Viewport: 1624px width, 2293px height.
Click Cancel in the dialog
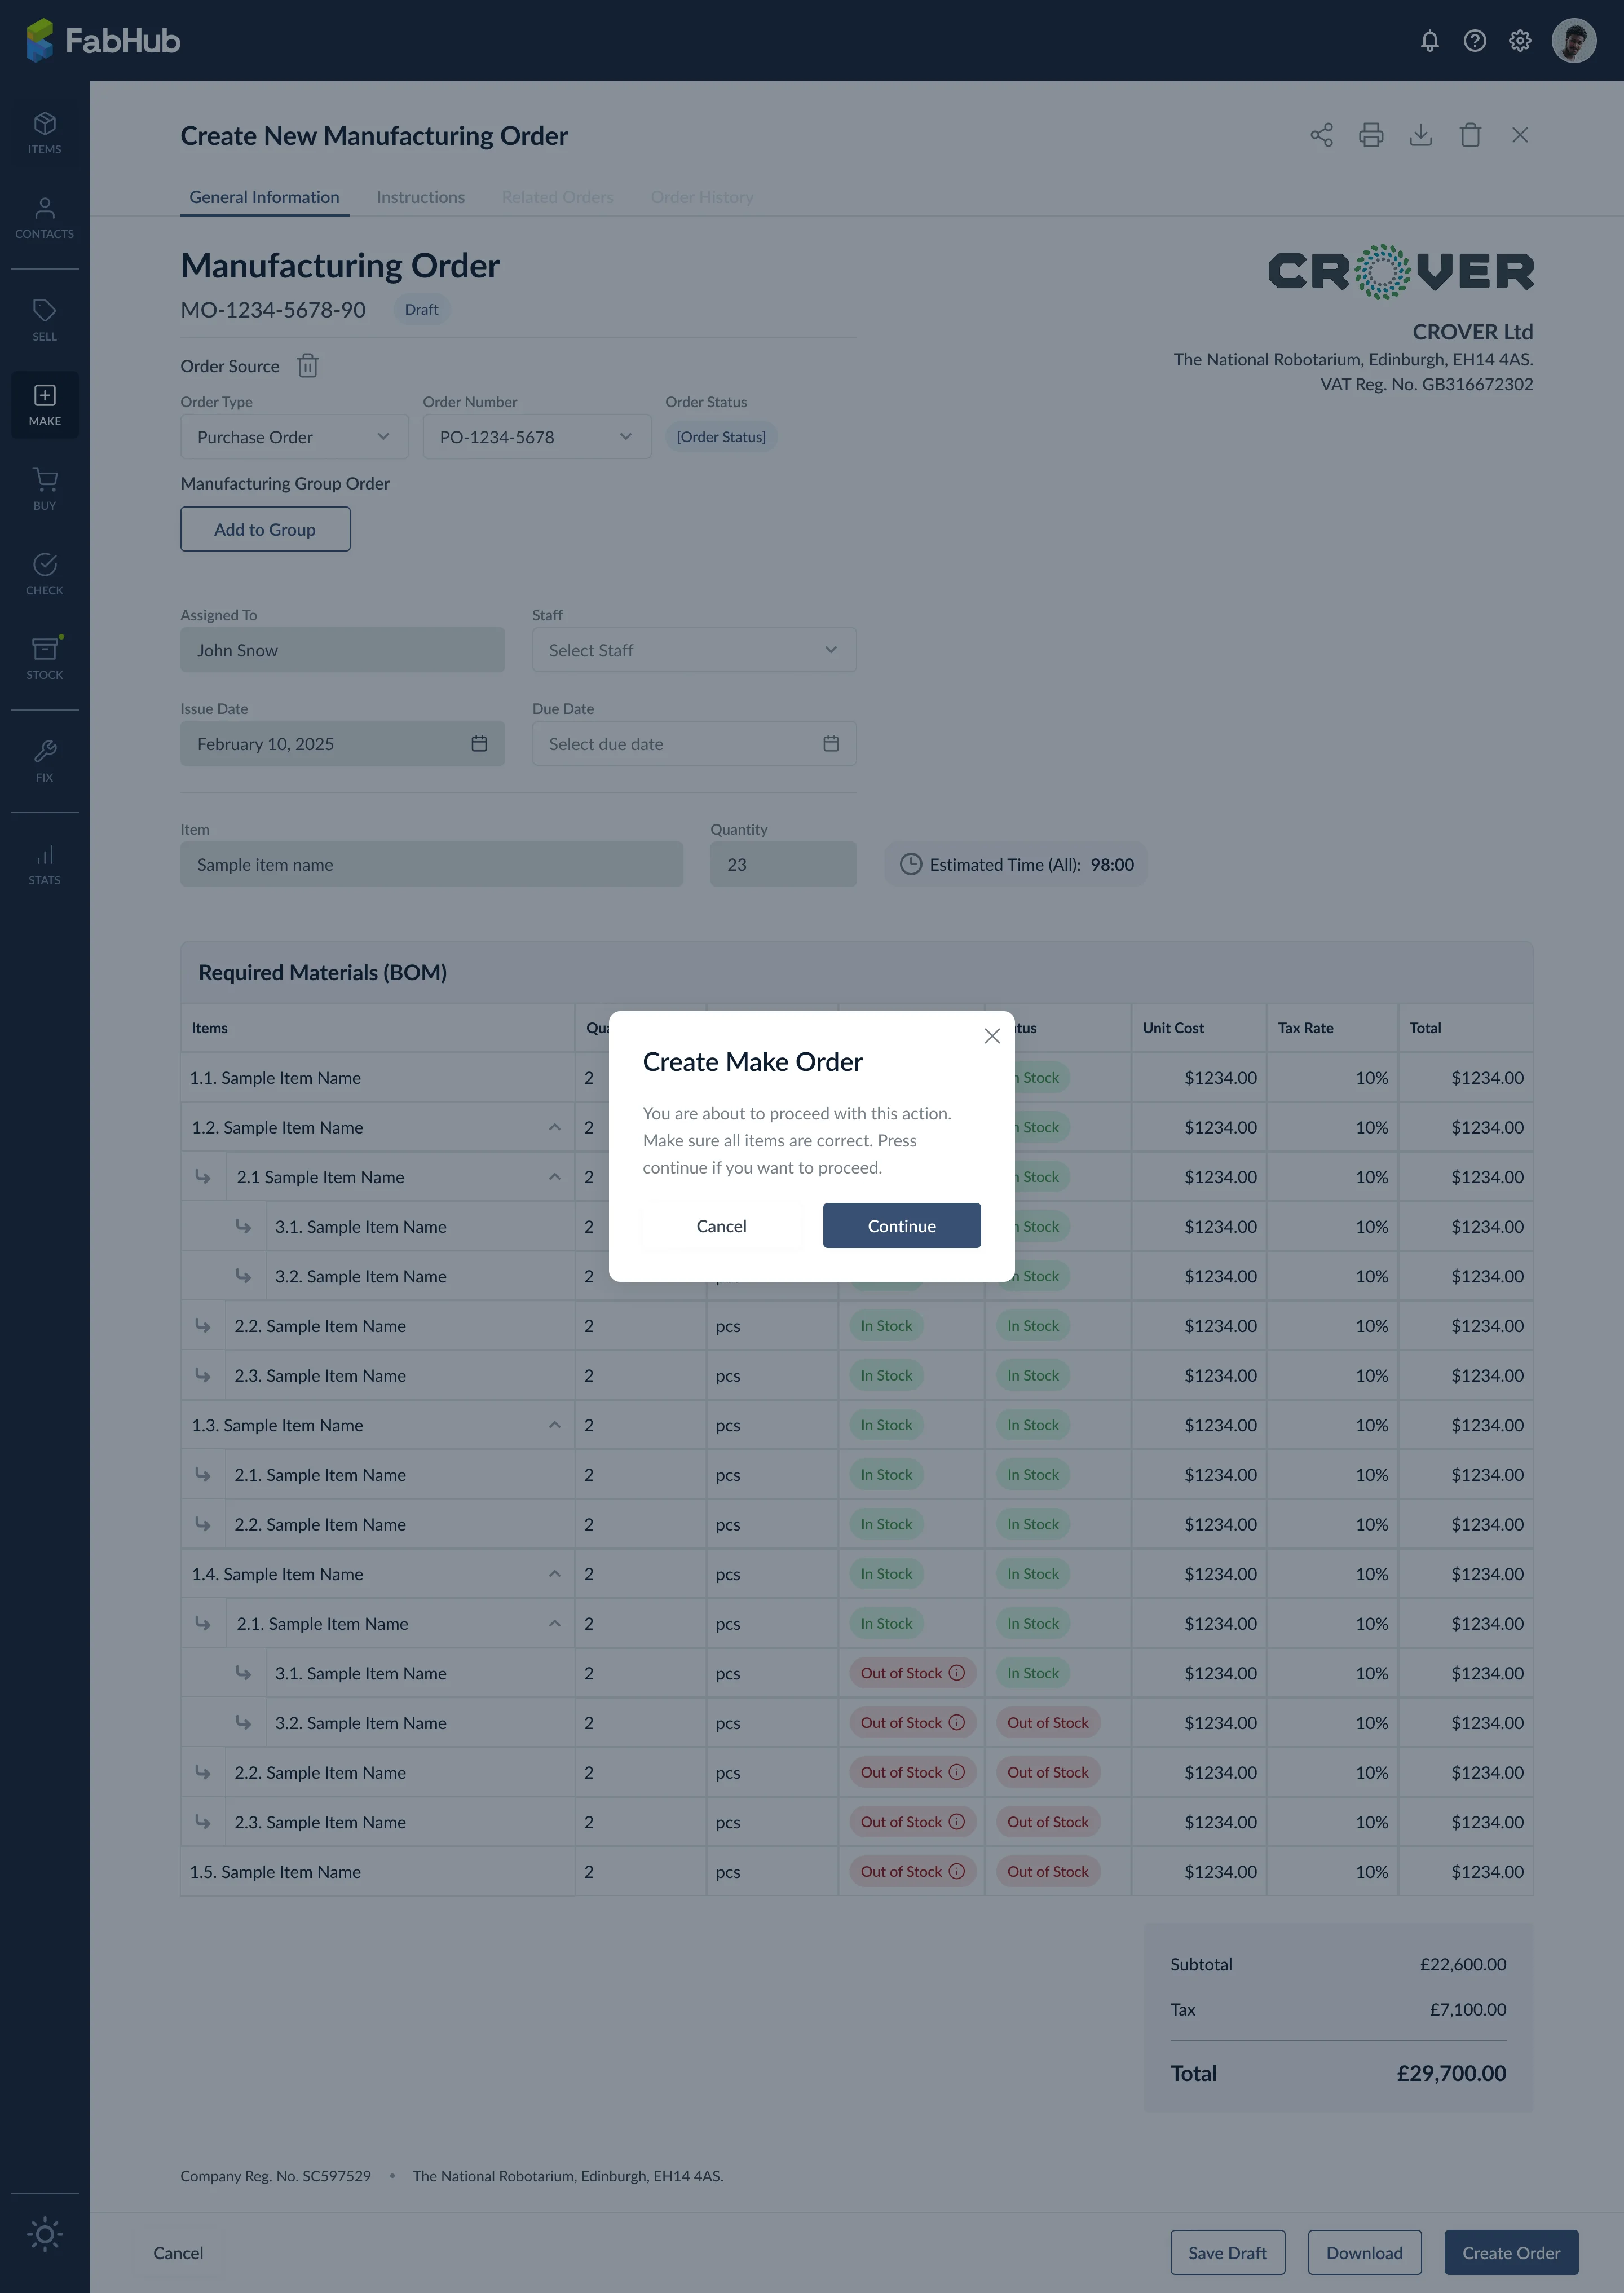(721, 1226)
